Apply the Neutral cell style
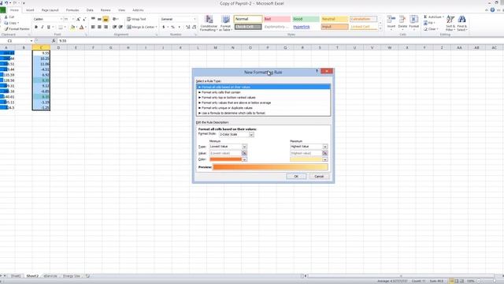 point(335,19)
